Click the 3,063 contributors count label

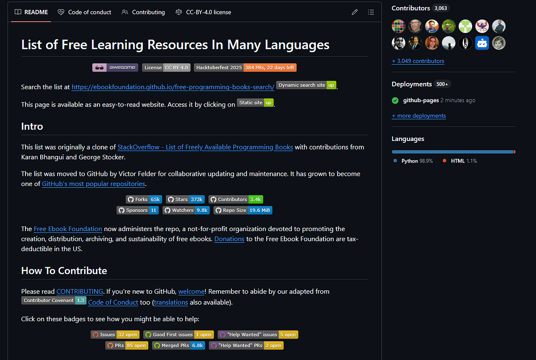441,8
